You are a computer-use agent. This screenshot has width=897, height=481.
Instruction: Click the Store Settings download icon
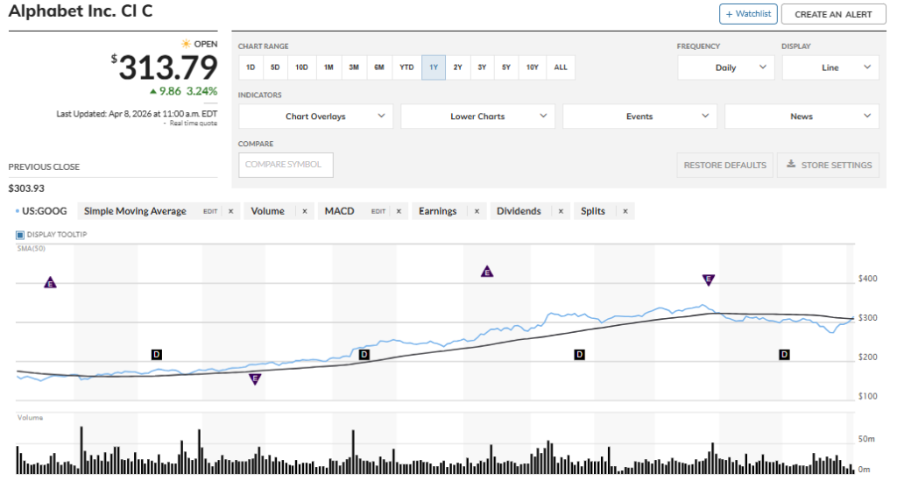pyautogui.click(x=791, y=165)
